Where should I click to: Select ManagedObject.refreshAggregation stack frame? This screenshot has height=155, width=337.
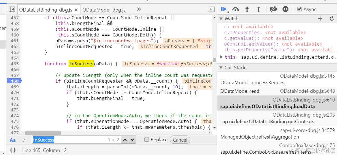[277, 134]
